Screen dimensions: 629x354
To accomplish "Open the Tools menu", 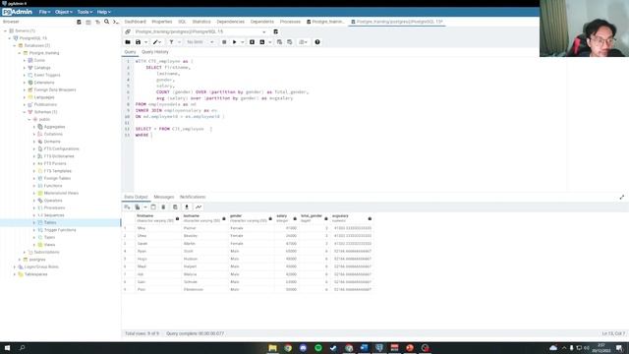I will [85, 12].
